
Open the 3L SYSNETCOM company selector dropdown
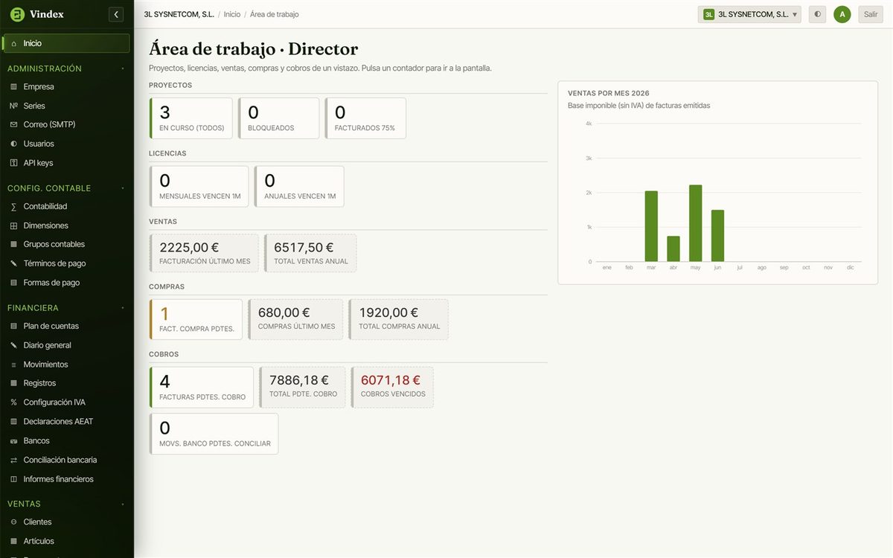click(x=749, y=14)
